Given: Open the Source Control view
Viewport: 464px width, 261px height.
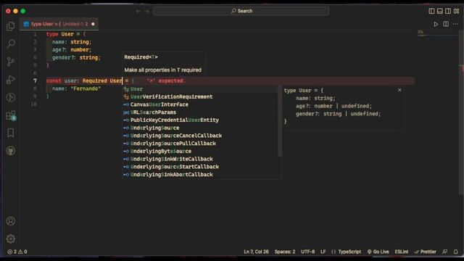Looking at the screenshot, I should (11, 62).
